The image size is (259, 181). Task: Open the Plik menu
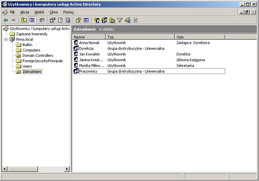pos(12,12)
